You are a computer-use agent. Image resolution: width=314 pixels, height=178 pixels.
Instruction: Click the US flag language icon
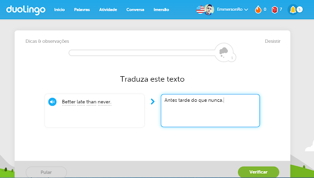(x=200, y=10)
